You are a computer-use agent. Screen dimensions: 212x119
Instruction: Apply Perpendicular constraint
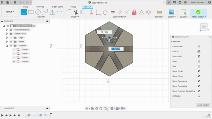[x=127, y=12]
